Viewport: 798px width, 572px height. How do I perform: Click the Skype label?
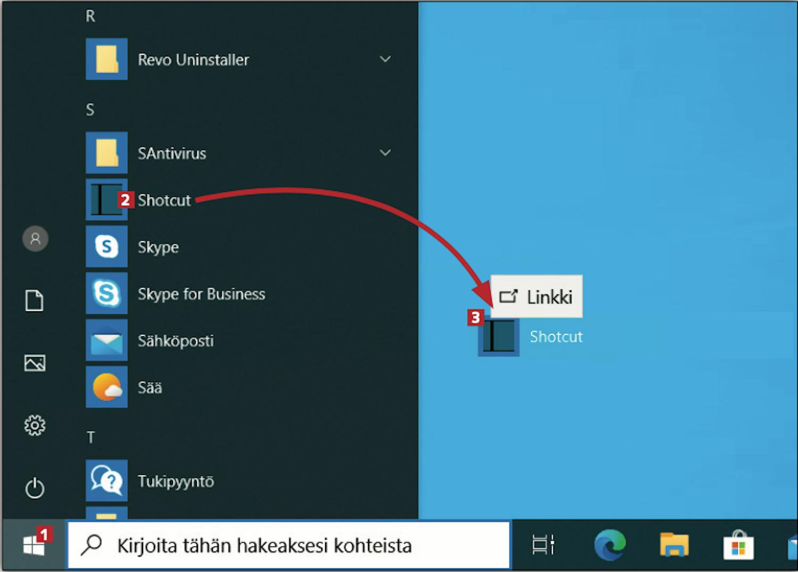[158, 247]
